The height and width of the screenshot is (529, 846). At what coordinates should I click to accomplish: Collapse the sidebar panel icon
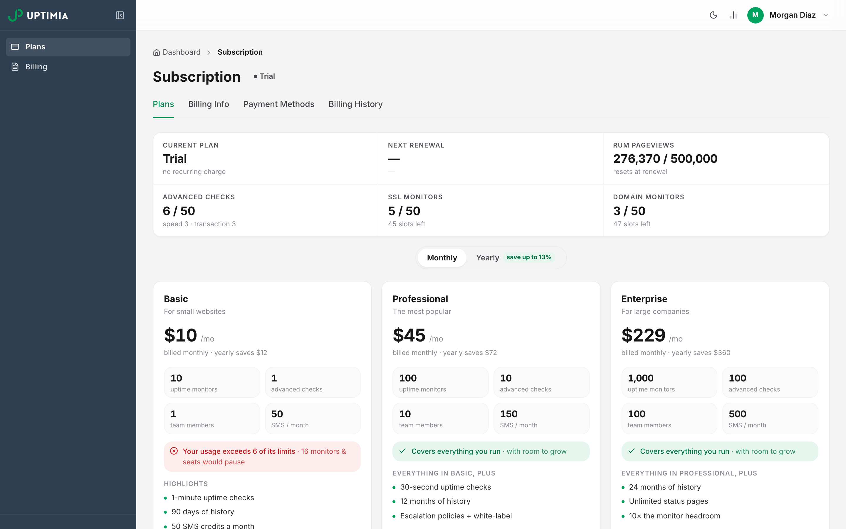pos(120,15)
